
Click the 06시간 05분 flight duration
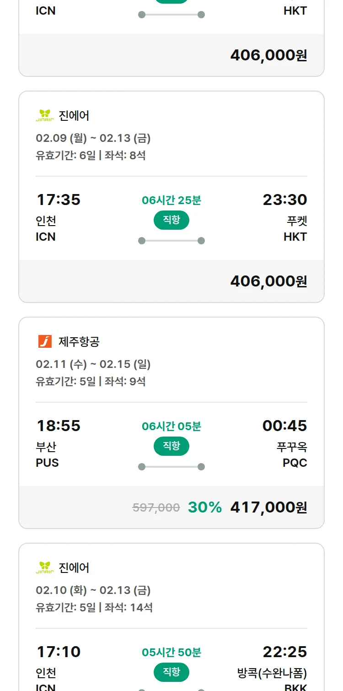point(171,426)
